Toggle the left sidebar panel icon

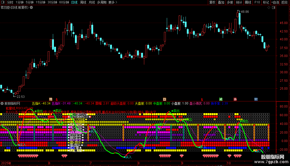pos(3,2)
